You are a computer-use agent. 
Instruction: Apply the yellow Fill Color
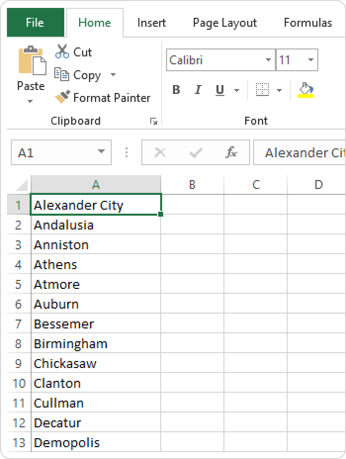tap(305, 90)
